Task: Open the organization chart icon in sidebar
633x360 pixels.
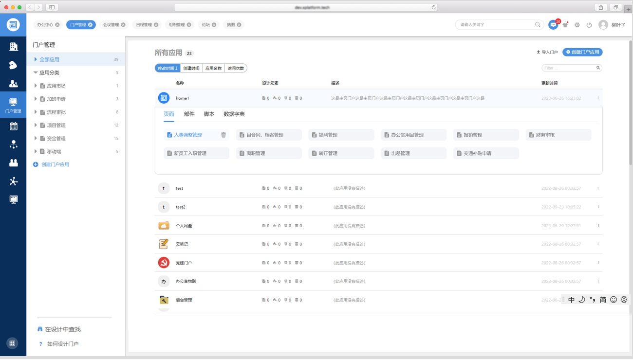Action: pos(13,144)
